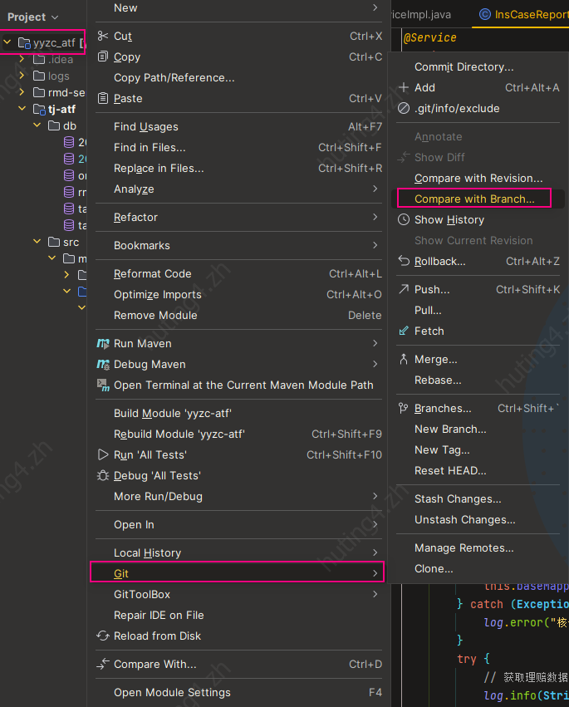Click the Run Maven icon
This screenshot has height=707, width=569.
click(x=103, y=344)
